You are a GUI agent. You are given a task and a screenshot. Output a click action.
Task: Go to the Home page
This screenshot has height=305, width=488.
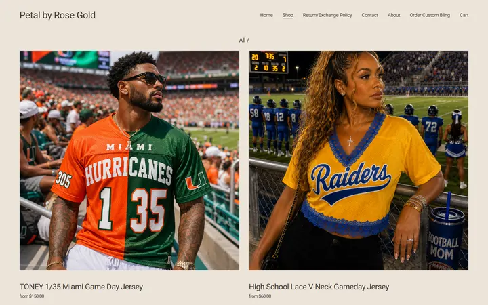(x=266, y=15)
